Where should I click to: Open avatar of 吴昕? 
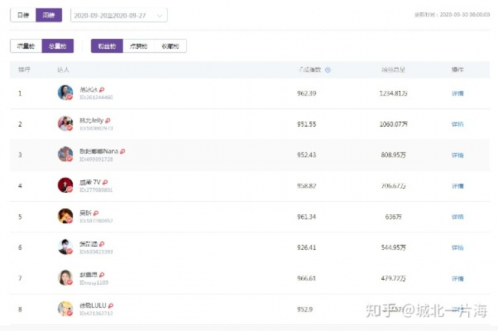click(65, 216)
